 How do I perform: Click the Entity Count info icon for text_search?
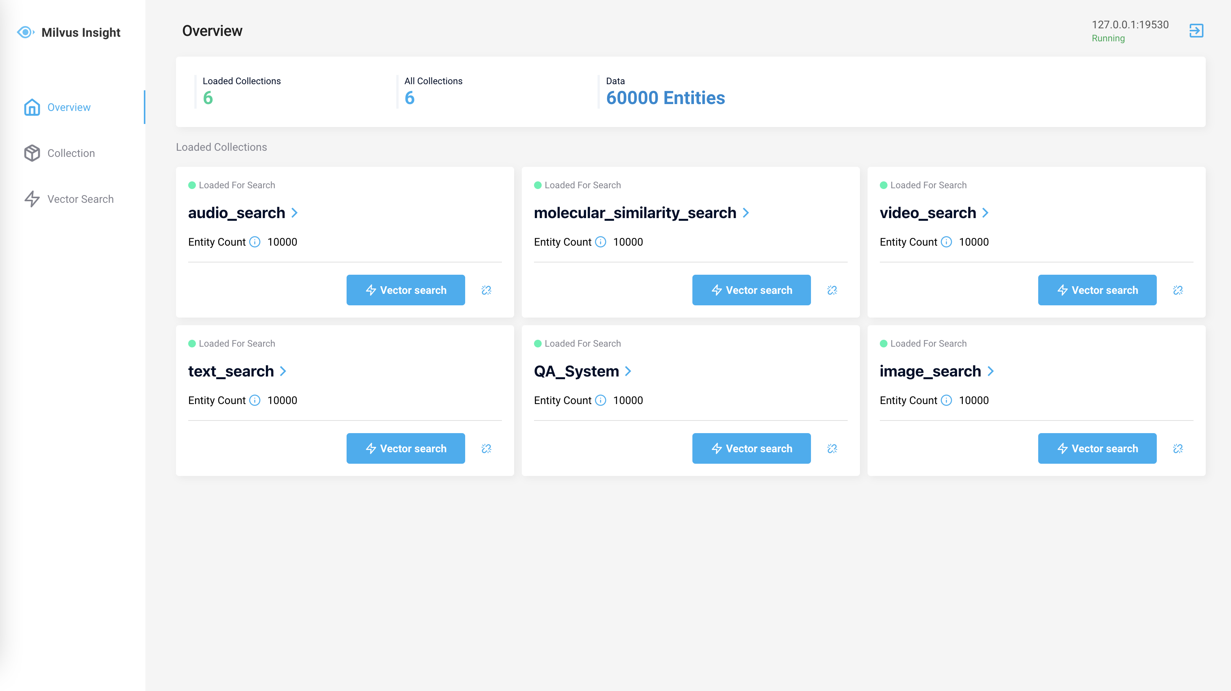pos(255,400)
